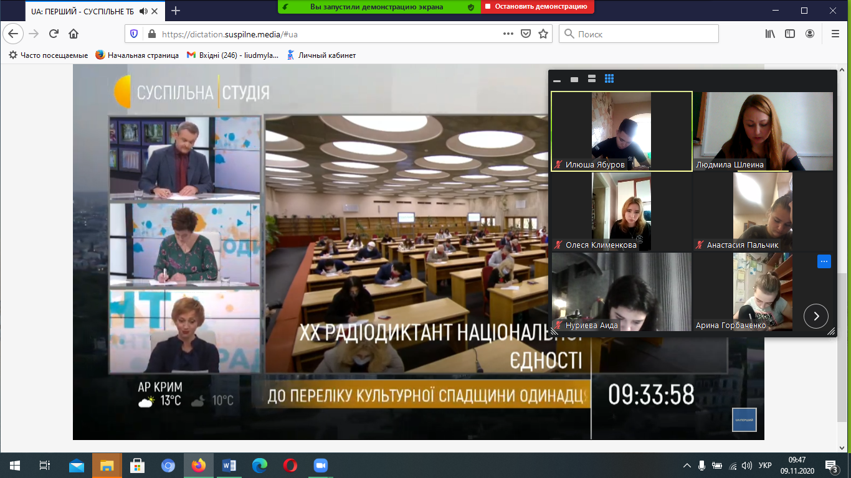The height and width of the screenshot is (478, 851).
Task: Switch Zoom panel to single speaker view
Action: point(574,79)
